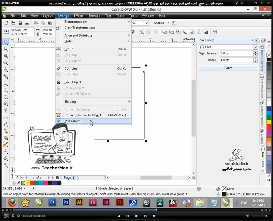Click the Radius input field
Image resolution: width=273 pixels, height=221 pixels.
[236, 60]
